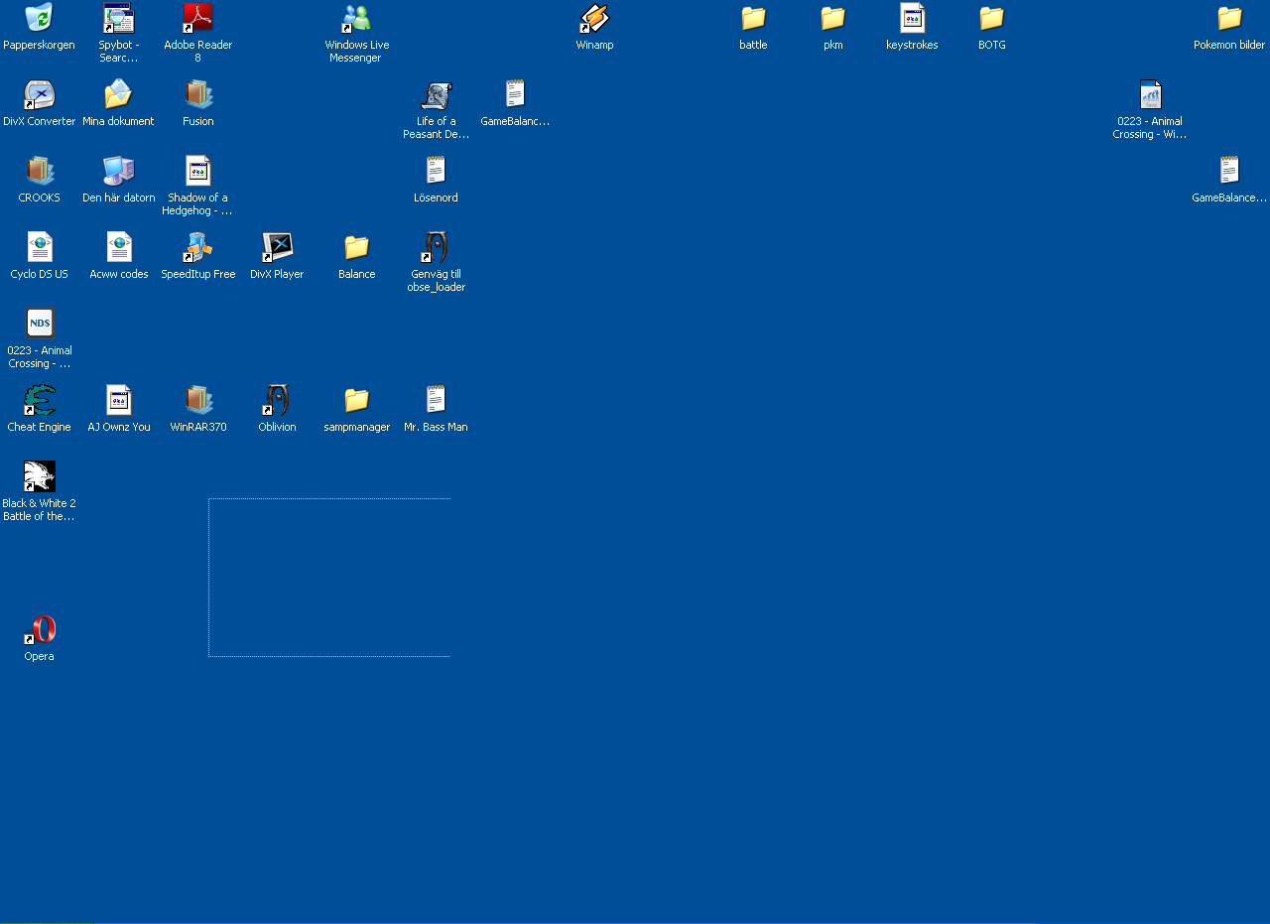
Task: Select the Balance folder
Action: (x=356, y=247)
